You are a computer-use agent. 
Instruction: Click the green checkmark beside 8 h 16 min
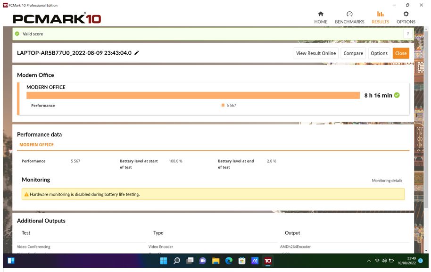tap(396, 94)
